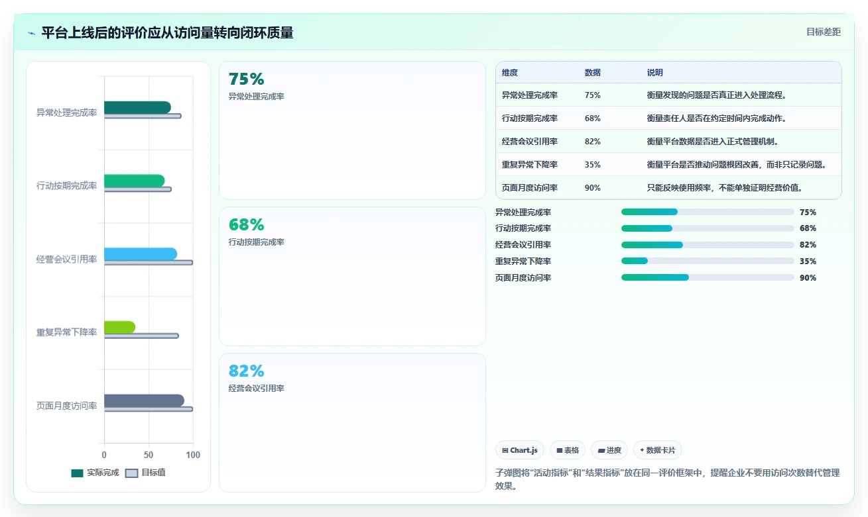This screenshot has width=868, height=517.
Task: Click the dark green actual bar for 异常处理完成率
Action: click(137, 107)
